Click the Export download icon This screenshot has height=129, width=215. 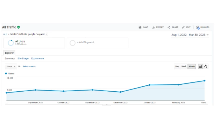point(153,27)
